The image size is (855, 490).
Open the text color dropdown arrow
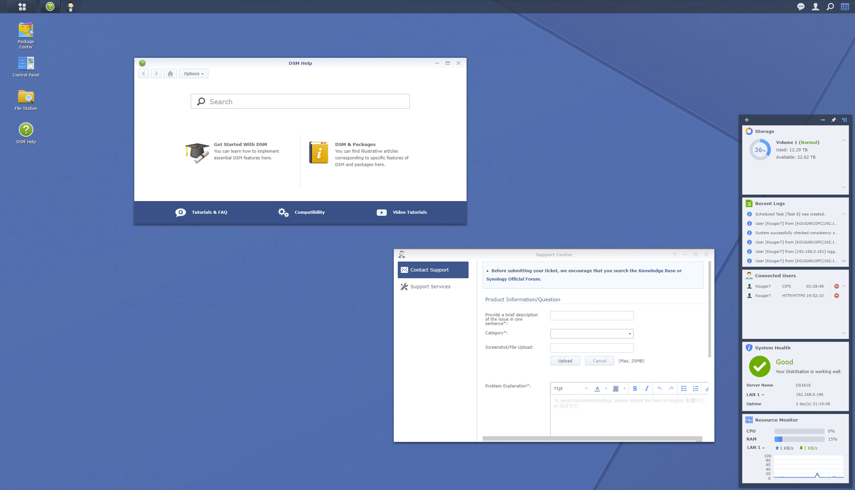[606, 388]
